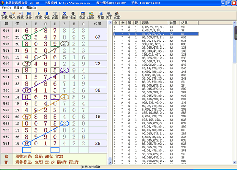Click status bar text 总共140个规律

click(x=90, y=167)
